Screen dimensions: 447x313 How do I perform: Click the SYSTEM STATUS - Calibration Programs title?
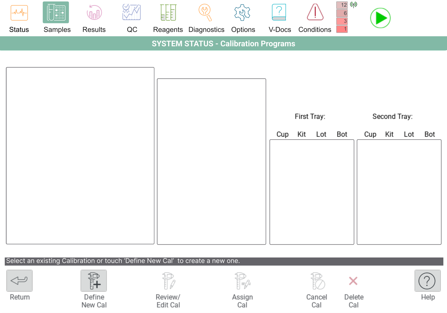[224, 44]
